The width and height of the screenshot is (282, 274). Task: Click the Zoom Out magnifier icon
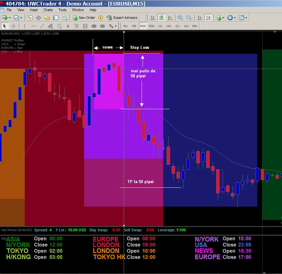click(x=189, y=18)
